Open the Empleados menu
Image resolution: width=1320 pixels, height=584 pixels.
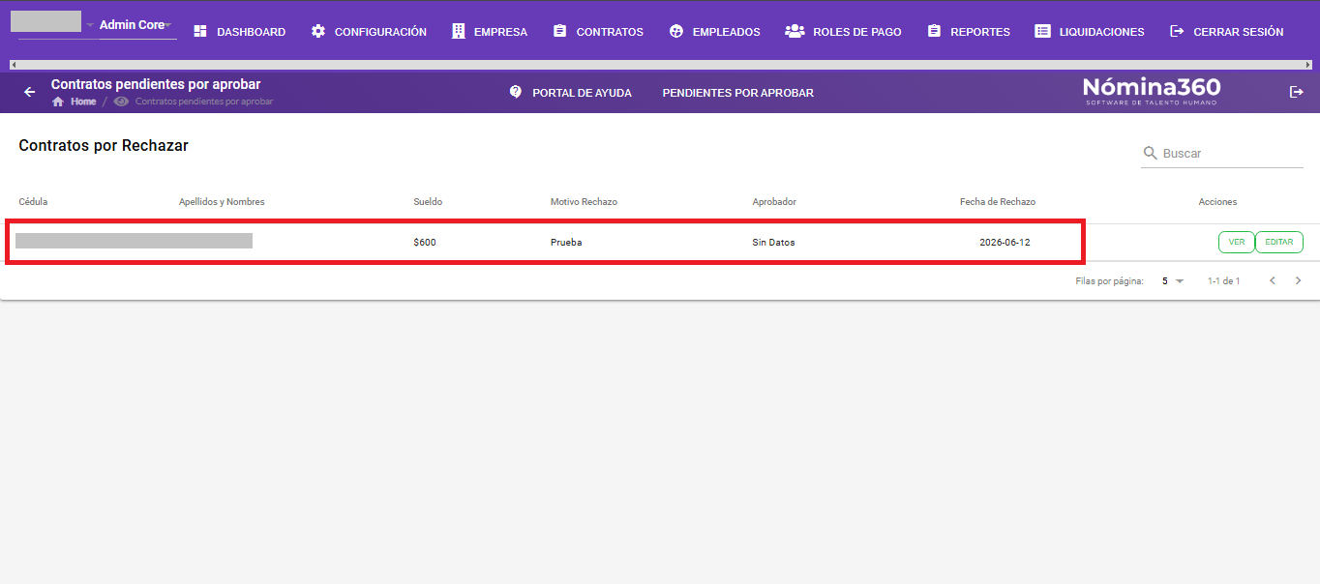pyautogui.click(x=714, y=32)
